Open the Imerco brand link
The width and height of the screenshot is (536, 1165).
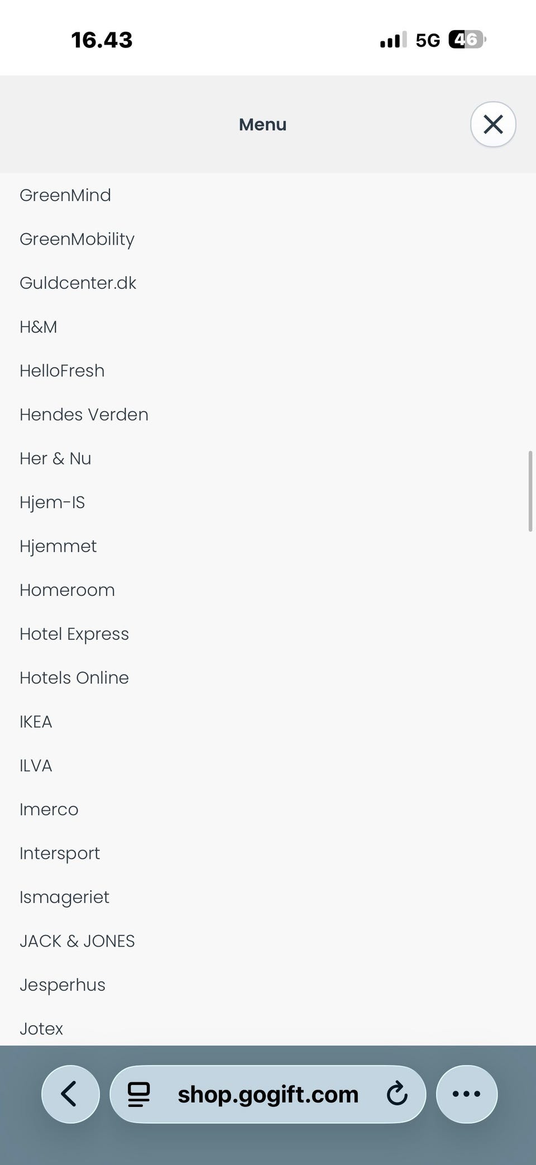click(x=49, y=809)
